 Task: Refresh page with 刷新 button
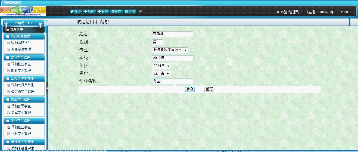coord(116,12)
